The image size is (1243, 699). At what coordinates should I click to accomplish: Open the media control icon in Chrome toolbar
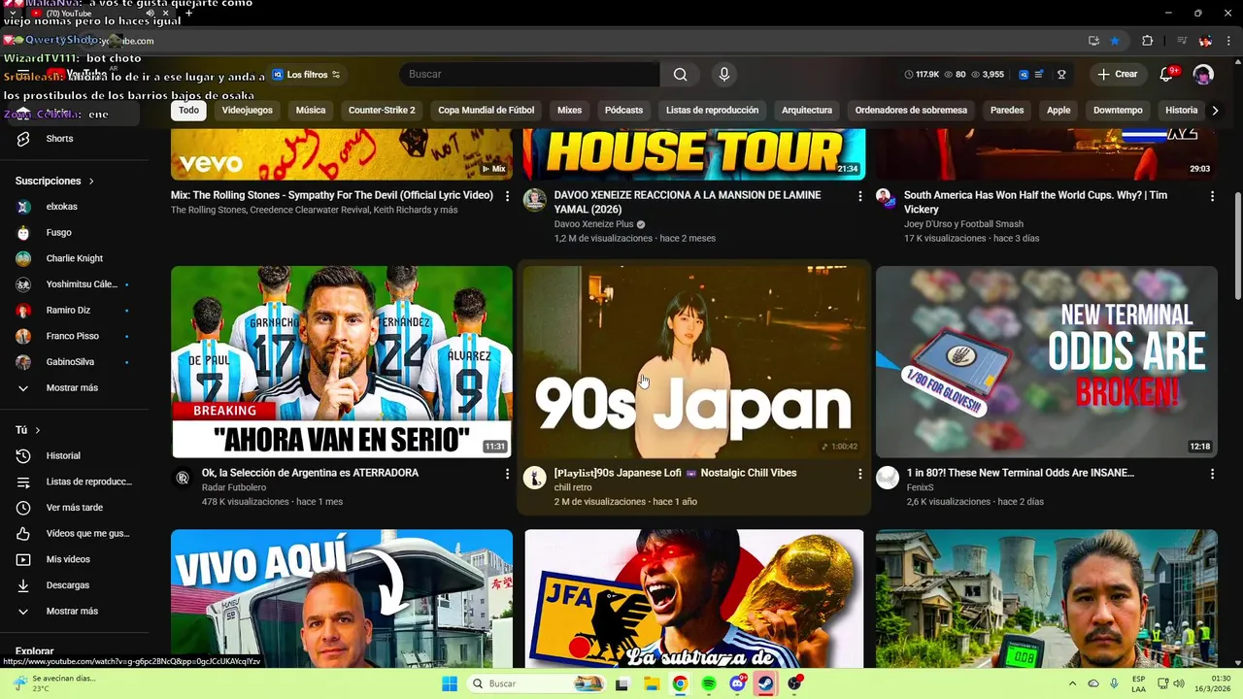pyautogui.click(x=1182, y=41)
